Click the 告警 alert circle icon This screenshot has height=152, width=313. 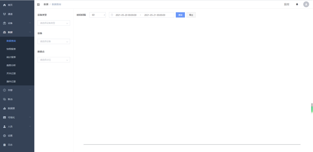pos(5,90)
